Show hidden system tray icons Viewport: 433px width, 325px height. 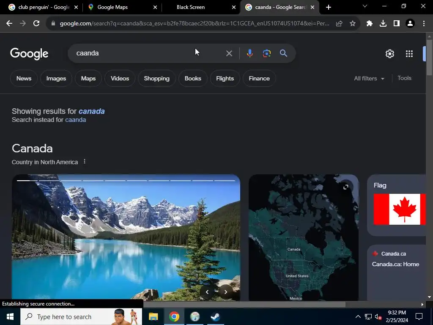coord(358,317)
